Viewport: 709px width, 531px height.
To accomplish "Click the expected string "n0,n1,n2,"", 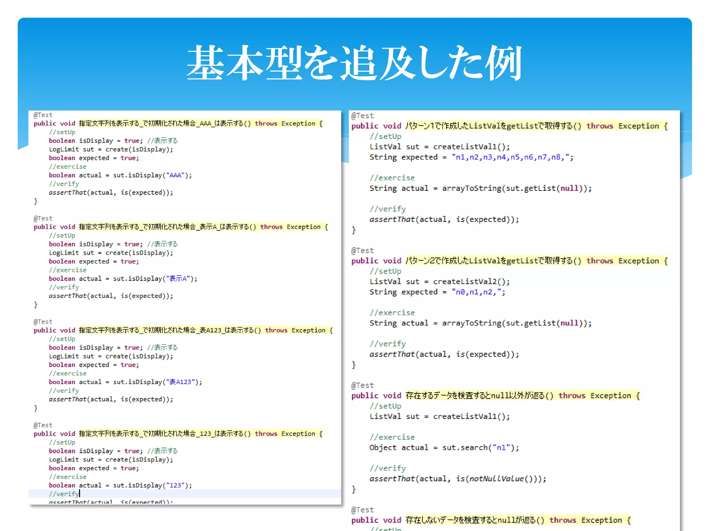I will (x=476, y=292).
